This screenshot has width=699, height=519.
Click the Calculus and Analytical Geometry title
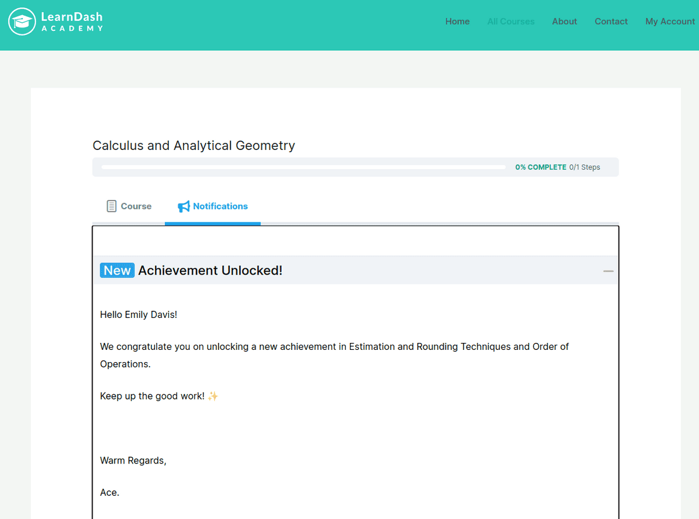(194, 146)
